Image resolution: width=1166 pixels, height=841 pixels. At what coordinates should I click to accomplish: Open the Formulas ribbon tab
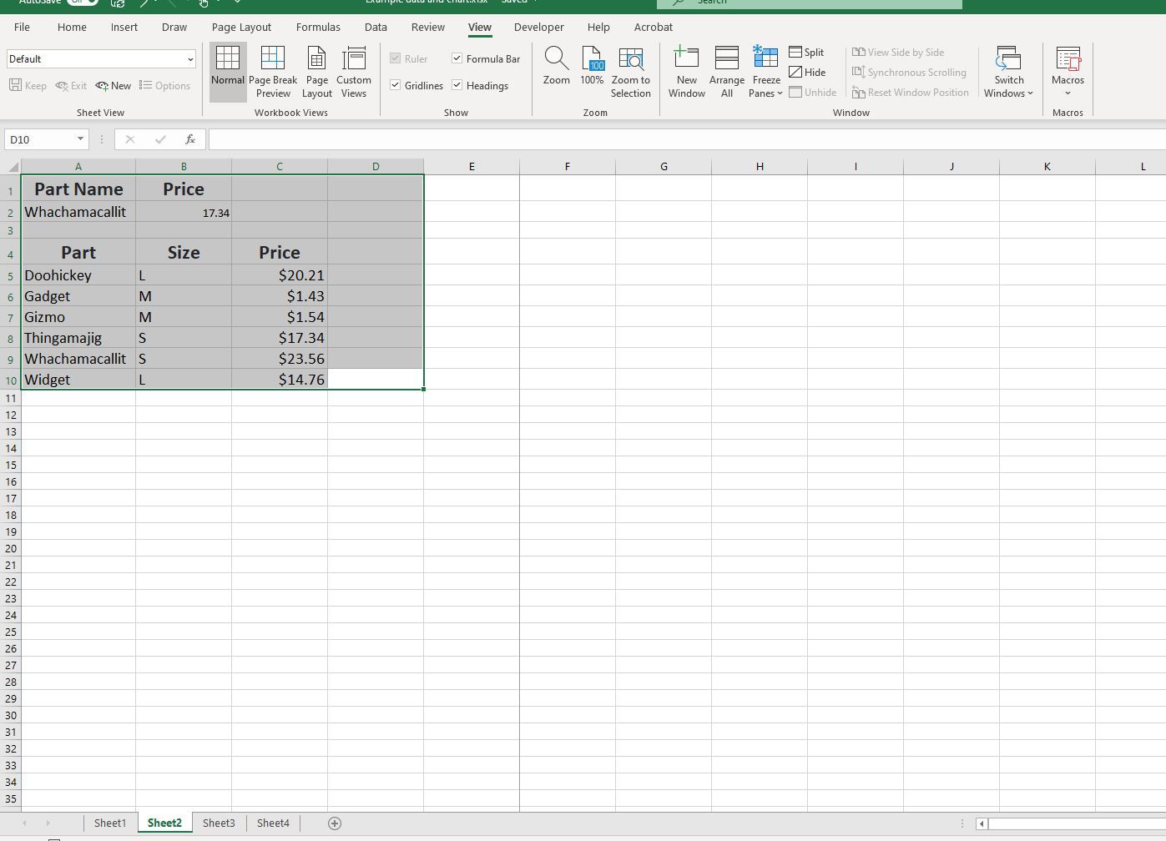tap(318, 27)
